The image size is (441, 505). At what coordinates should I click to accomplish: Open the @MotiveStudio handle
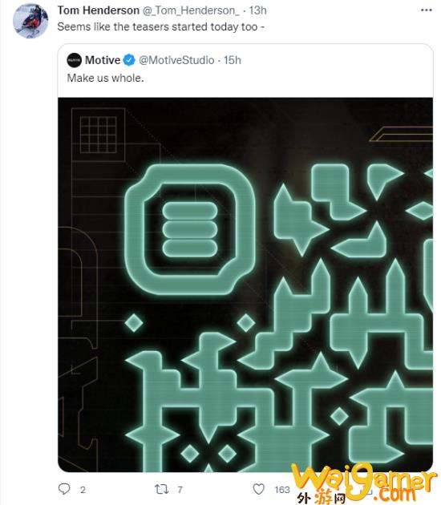176,60
